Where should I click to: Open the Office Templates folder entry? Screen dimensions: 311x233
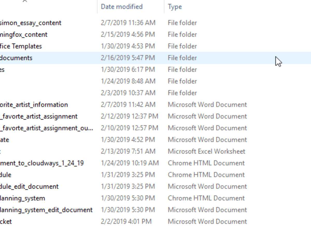point(21,46)
